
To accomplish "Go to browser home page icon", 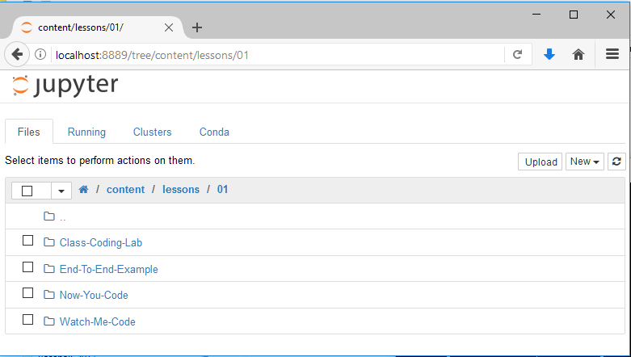I will click(578, 55).
